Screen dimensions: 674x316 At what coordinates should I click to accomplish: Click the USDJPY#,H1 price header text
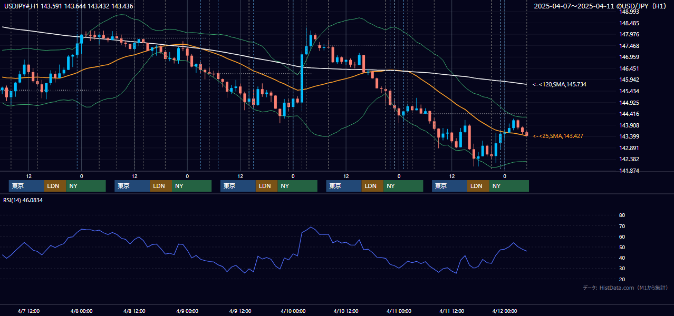69,6
